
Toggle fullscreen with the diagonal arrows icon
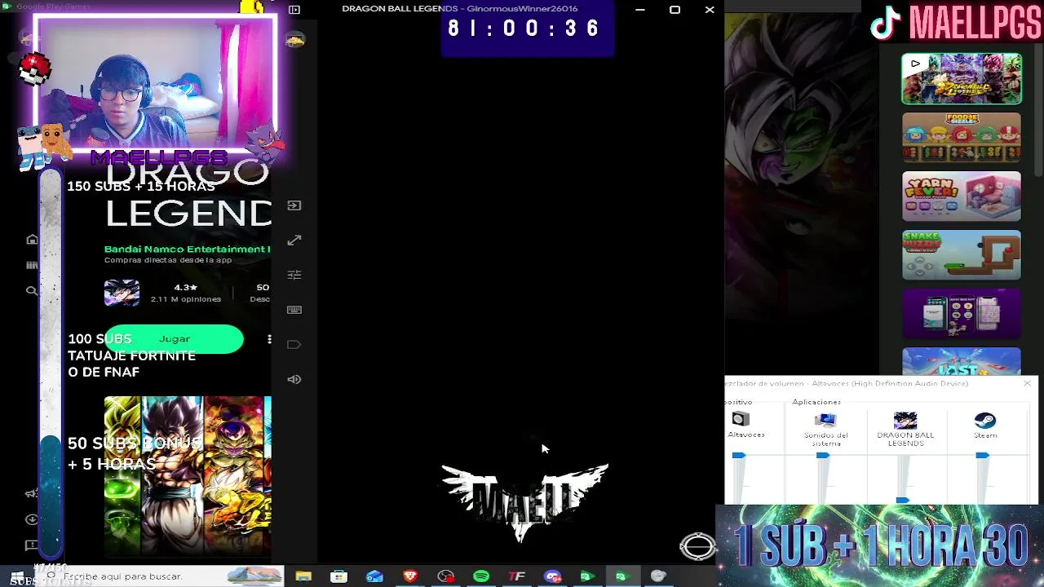coord(294,240)
